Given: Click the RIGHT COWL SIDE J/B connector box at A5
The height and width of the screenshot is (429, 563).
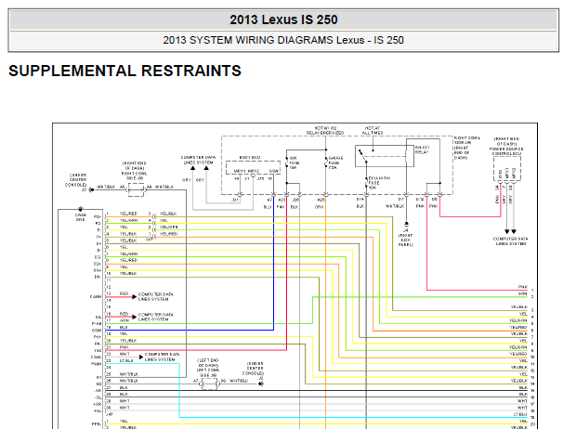Looking at the screenshot, I should pyautogui.click(x=136, y=189).
